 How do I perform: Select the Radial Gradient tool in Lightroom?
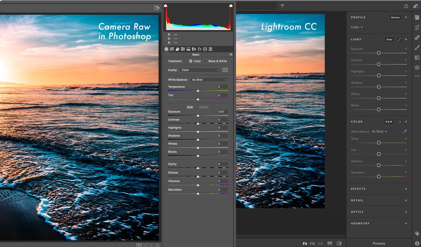tap(417, 68)
